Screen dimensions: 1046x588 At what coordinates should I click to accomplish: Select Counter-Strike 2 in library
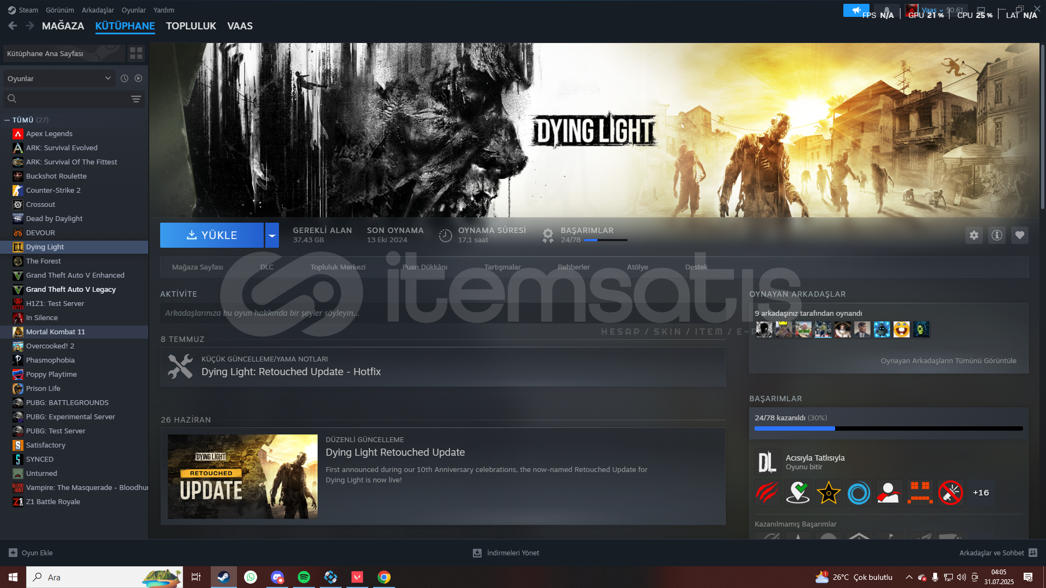click(74, 190)
